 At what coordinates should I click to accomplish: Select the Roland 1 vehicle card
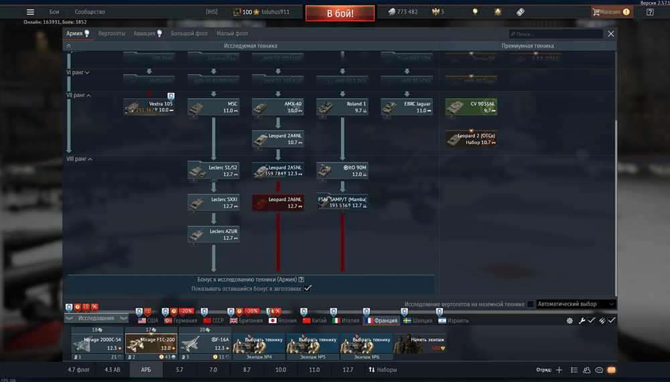coord(342,107)
